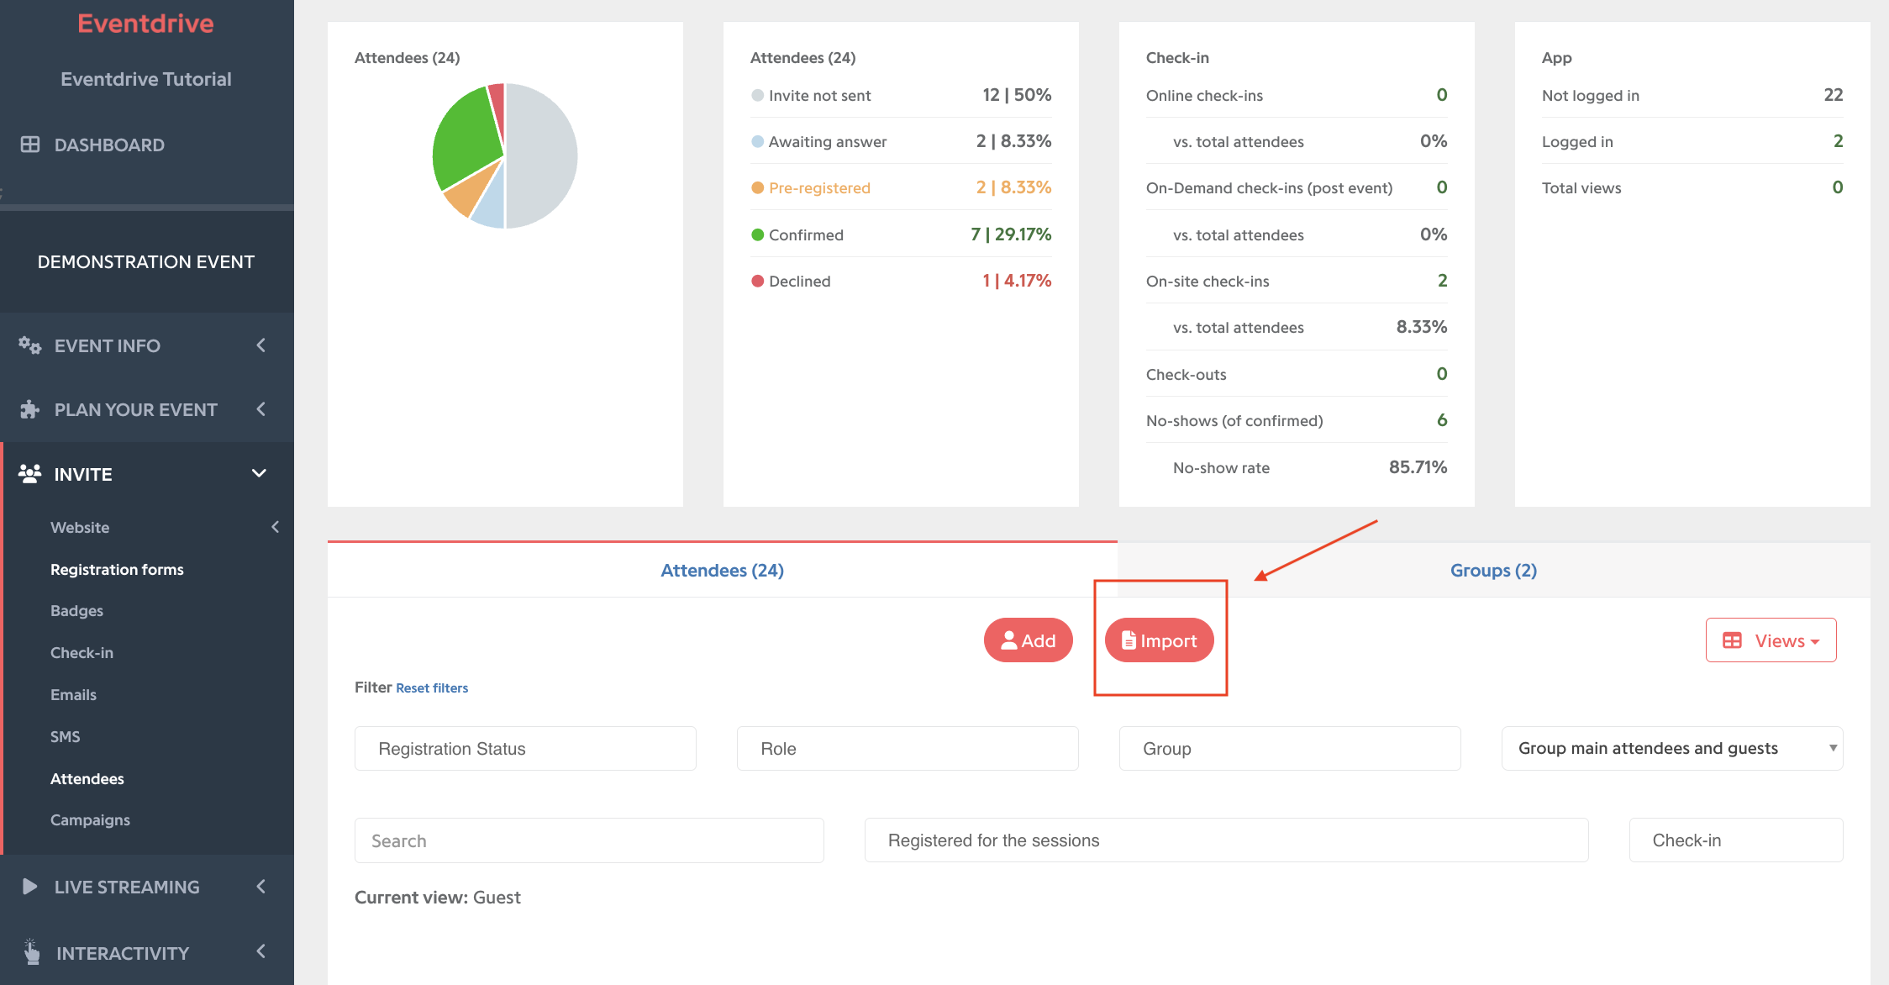Open the Badges sidebar item
The height and width of the screenshot is (985, 1889).
point(76,611)
